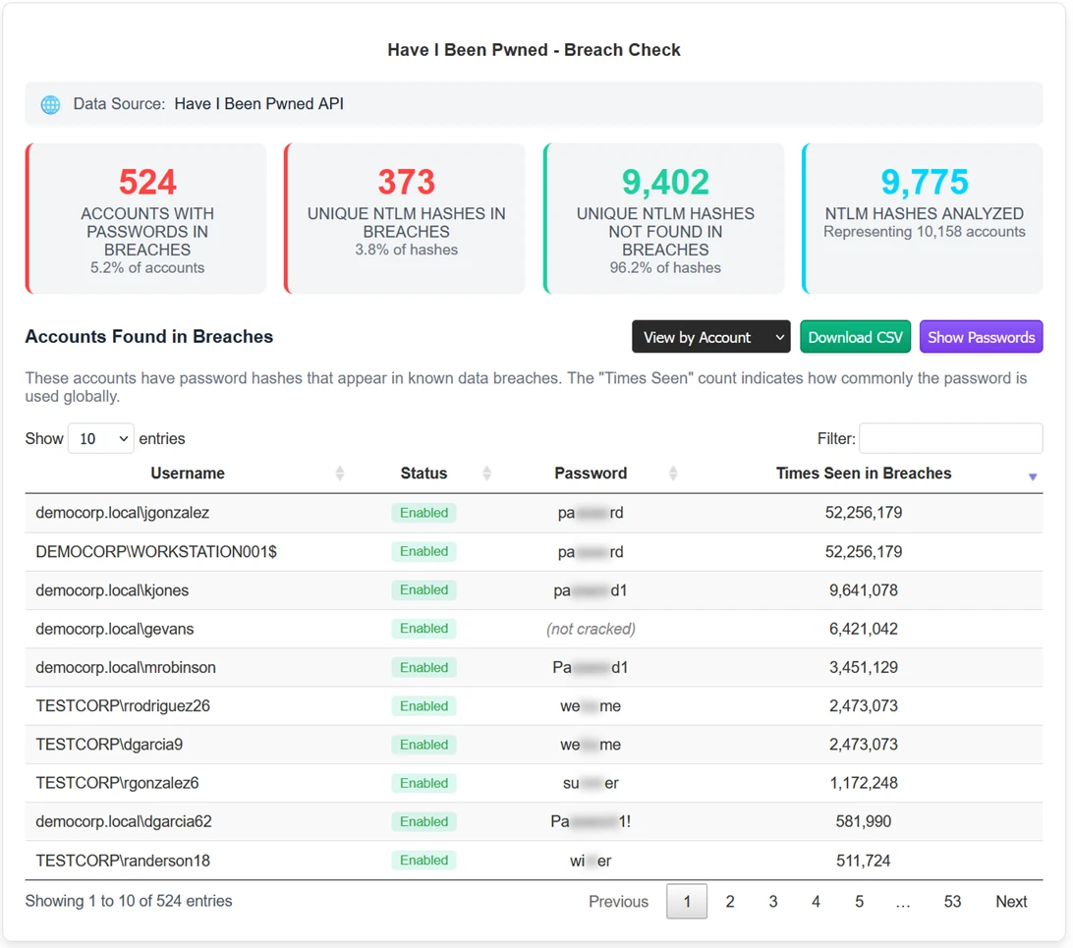Image resolution: width=1073 pixels, height=948 pixels.
Task: Sort table by Password column arrows
Action: click(x=673, y=474)
